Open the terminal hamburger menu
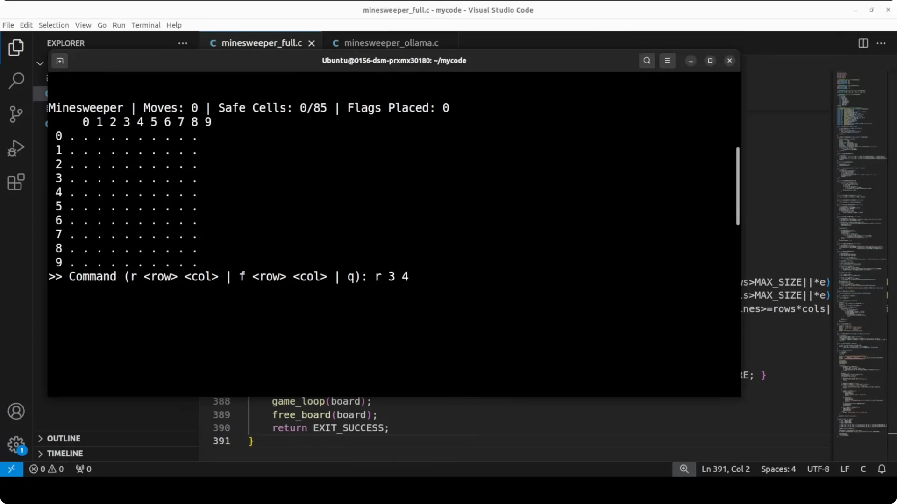This screenshot has width=897, height=504. (x=667, y=61)
